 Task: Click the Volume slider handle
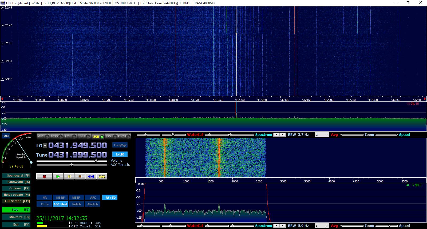(x=96, y=161)
